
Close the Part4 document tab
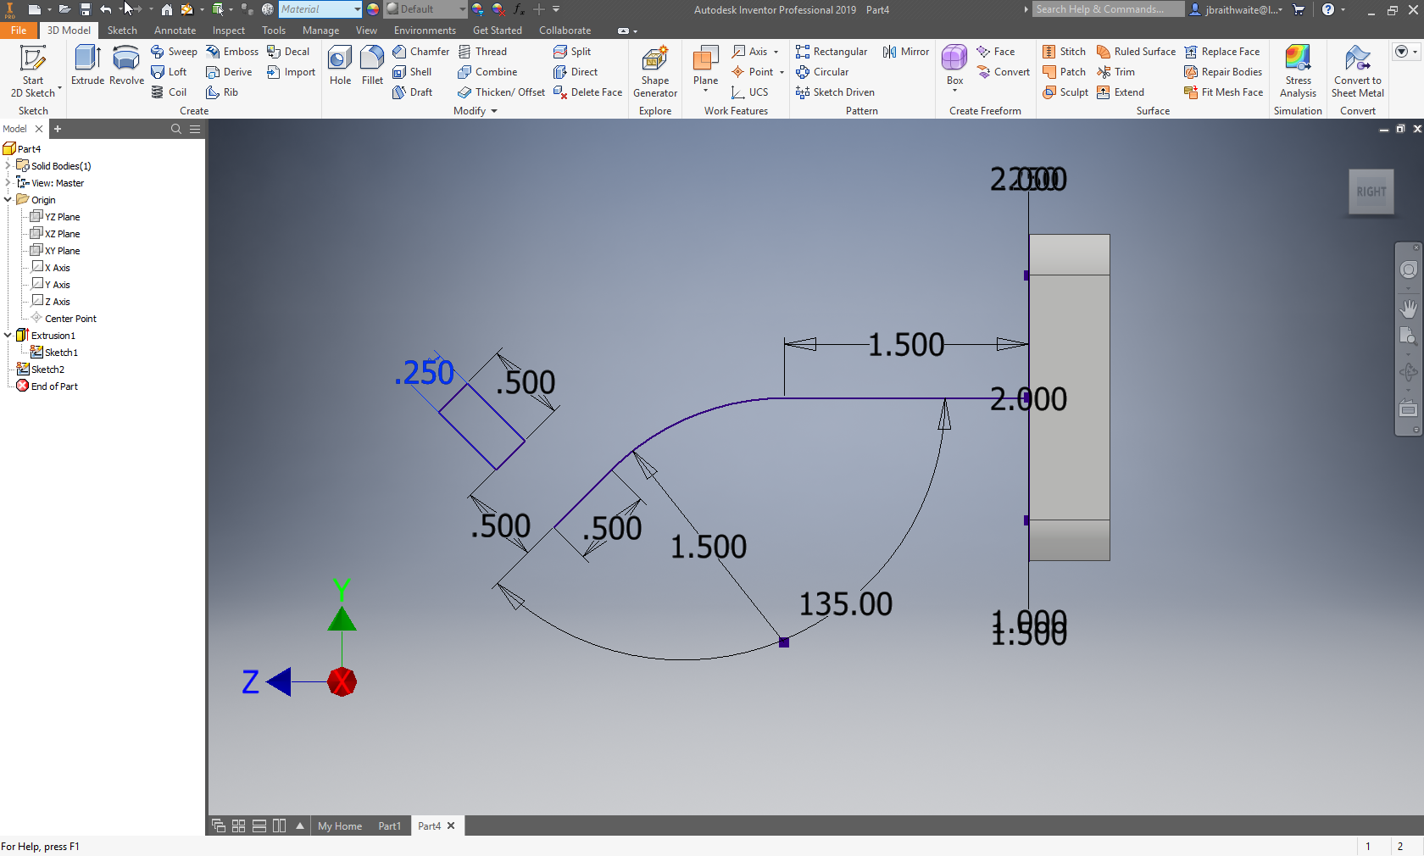coord(451,825)
